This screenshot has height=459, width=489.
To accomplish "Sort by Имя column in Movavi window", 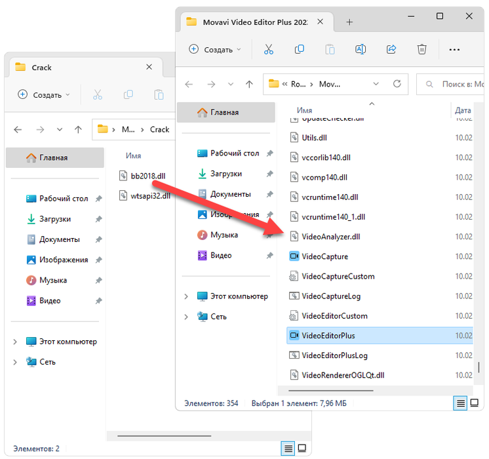I will [x=304, y=110].
